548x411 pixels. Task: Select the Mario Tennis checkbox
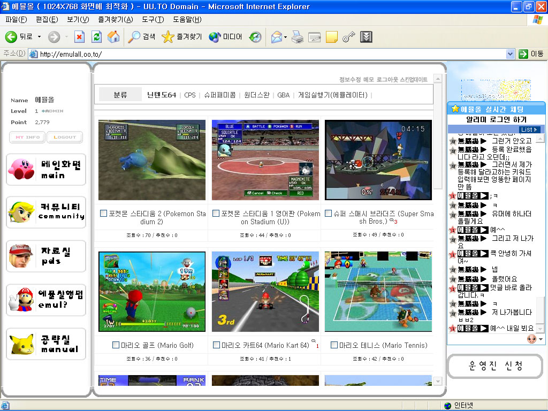[x=334, y=345]
